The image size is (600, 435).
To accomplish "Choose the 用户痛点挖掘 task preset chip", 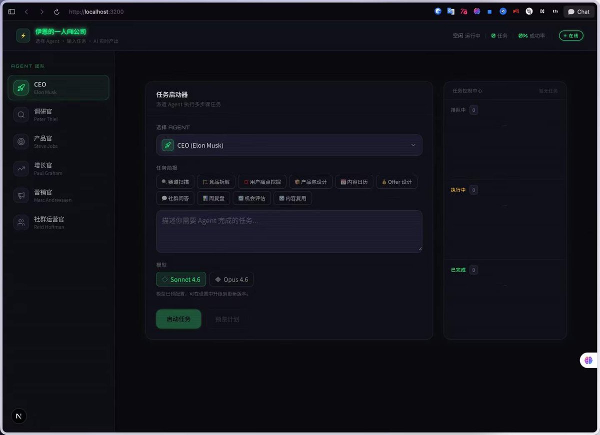I will click(262, 182).
